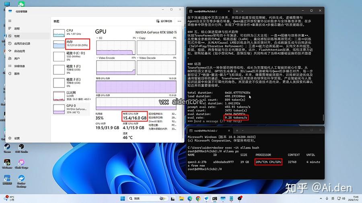Screen dimensions: 362x203
Task: Open the profile dropdown in the upper terminal
Action: pyautogui.click(x=243, y=11)
